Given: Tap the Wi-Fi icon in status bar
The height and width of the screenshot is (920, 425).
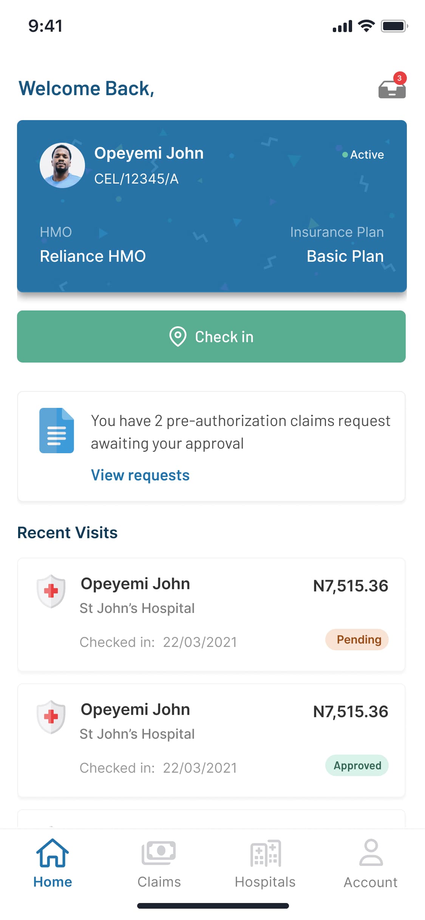Looking at the screenshot, I should point(366,26).
